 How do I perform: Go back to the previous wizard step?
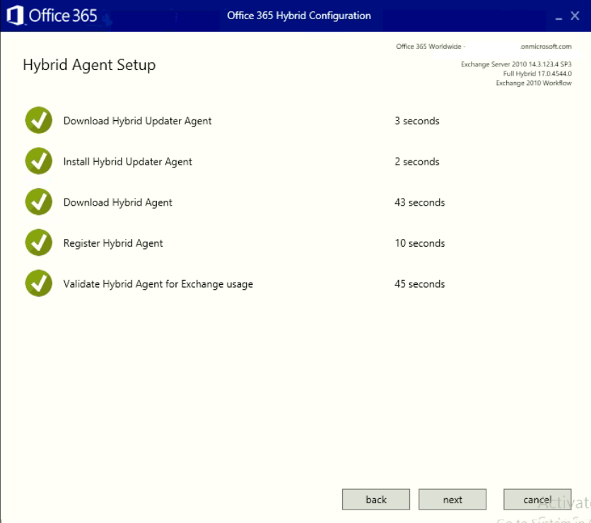(376, 499)
